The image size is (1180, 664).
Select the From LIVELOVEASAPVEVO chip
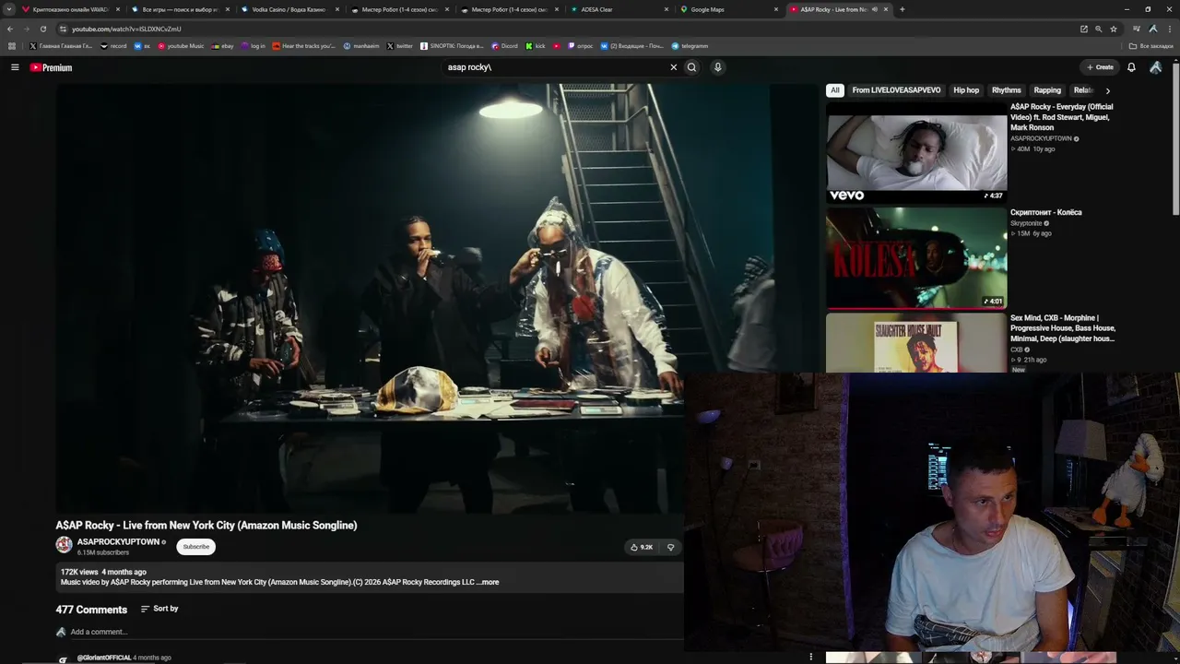(x=896, y=90)
